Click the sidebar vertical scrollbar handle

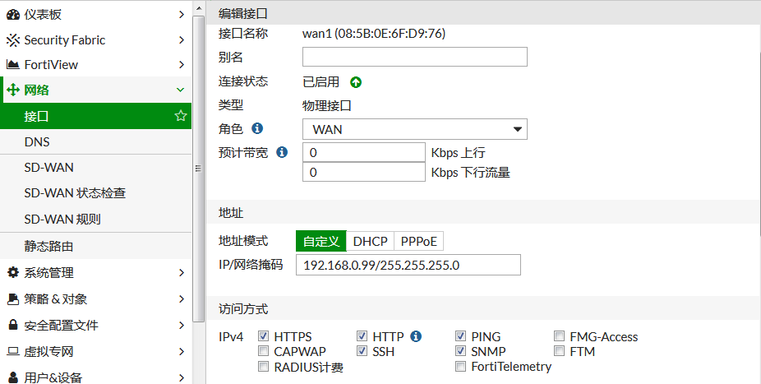click(197, 169)
